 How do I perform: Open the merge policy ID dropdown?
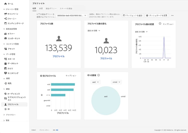tap(72, 15)
